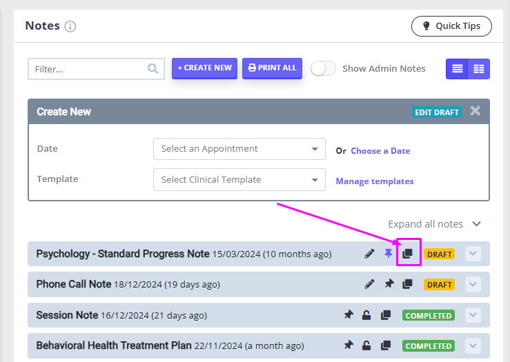Click the Create New button
Screen dimensions: 510x362
point(204,68)
